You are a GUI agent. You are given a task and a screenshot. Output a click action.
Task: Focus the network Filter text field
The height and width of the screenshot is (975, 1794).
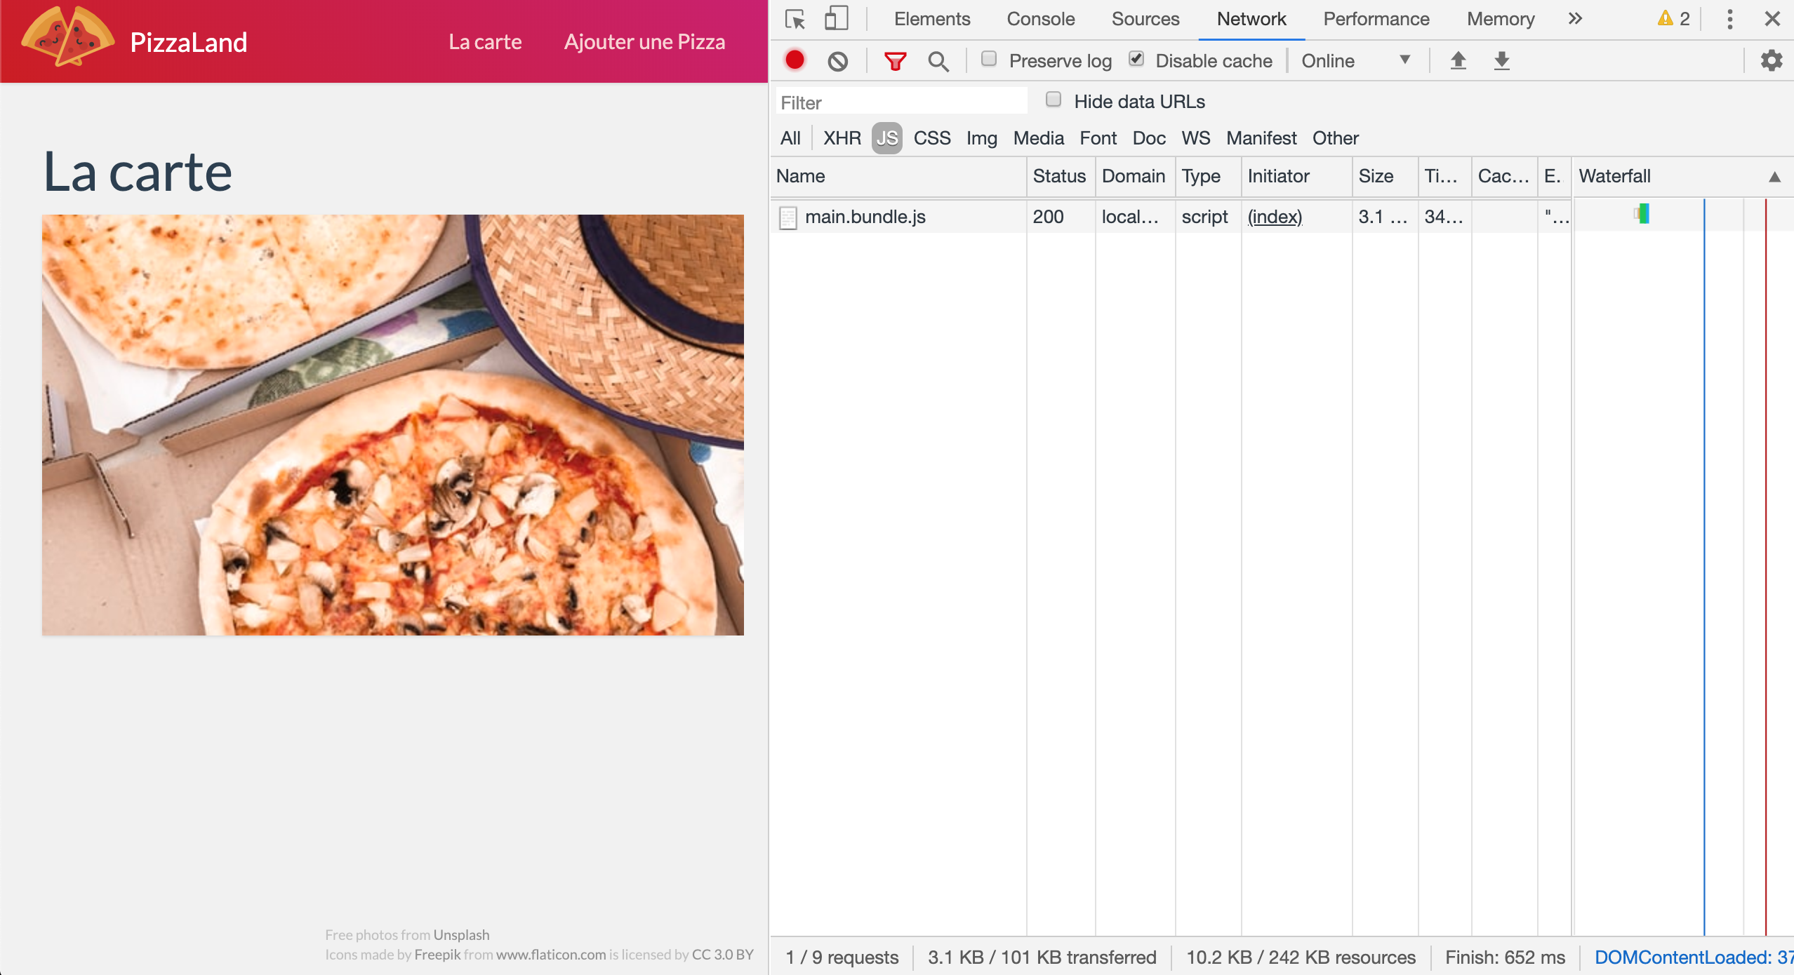[x=901, y=102]
